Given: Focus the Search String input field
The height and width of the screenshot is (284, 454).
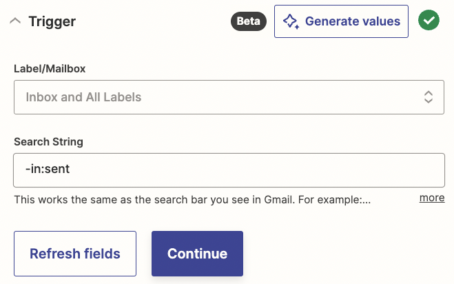Looking at the screenshot, I should pyautogui.click(x=228, y=170).
